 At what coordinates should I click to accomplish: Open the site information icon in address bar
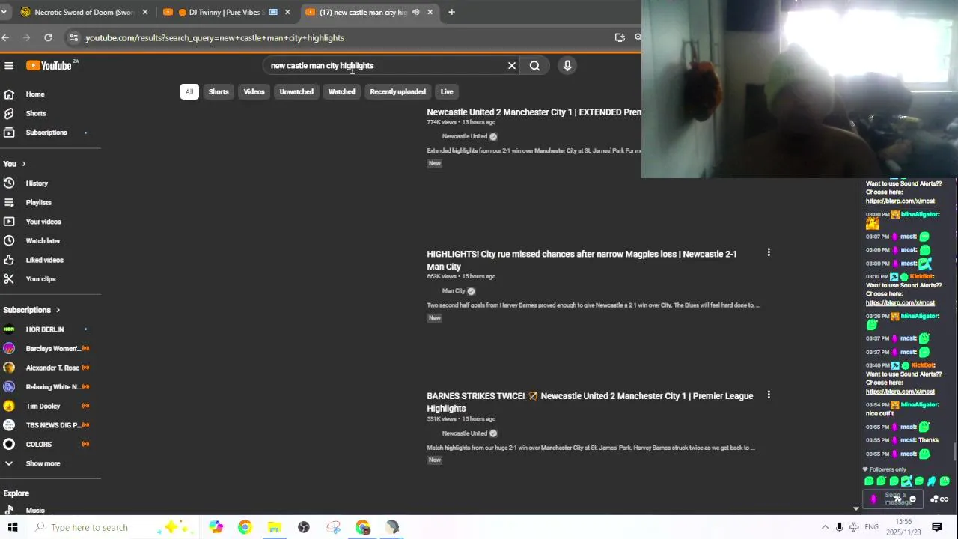tap(73, 37)
